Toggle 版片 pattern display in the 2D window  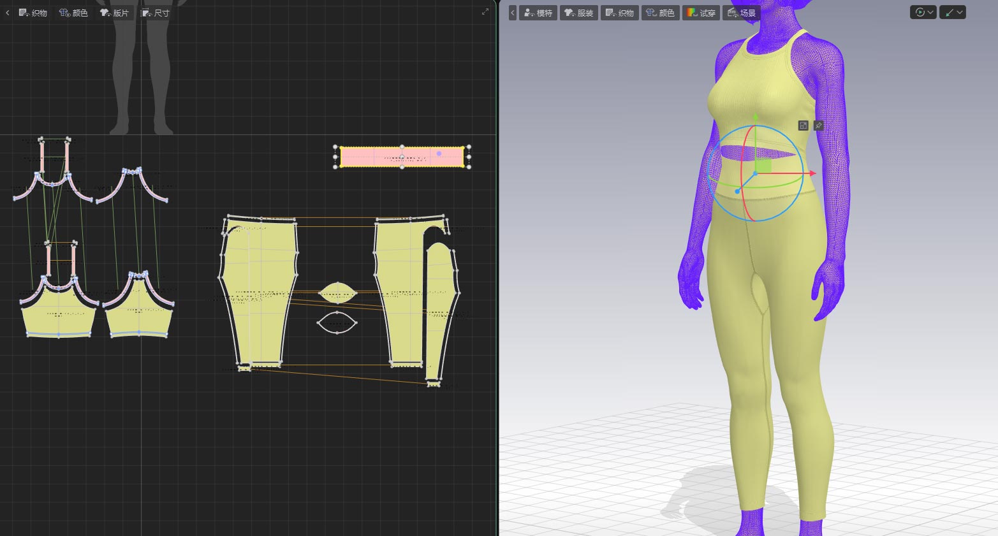pyautogui.click(x=115, y=13)
